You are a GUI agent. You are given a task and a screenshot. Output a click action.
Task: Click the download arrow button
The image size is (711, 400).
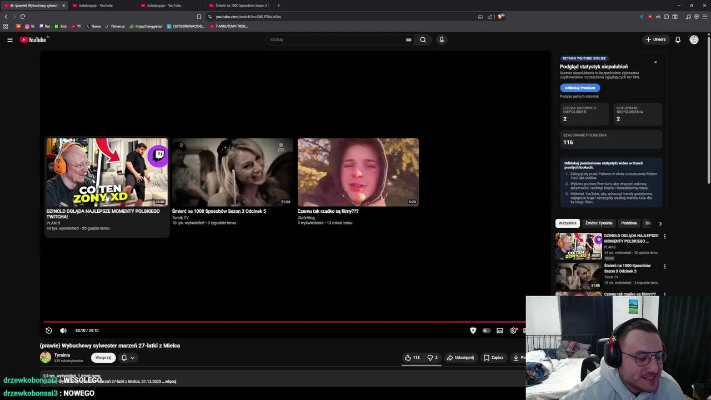[x=516, y=358]
